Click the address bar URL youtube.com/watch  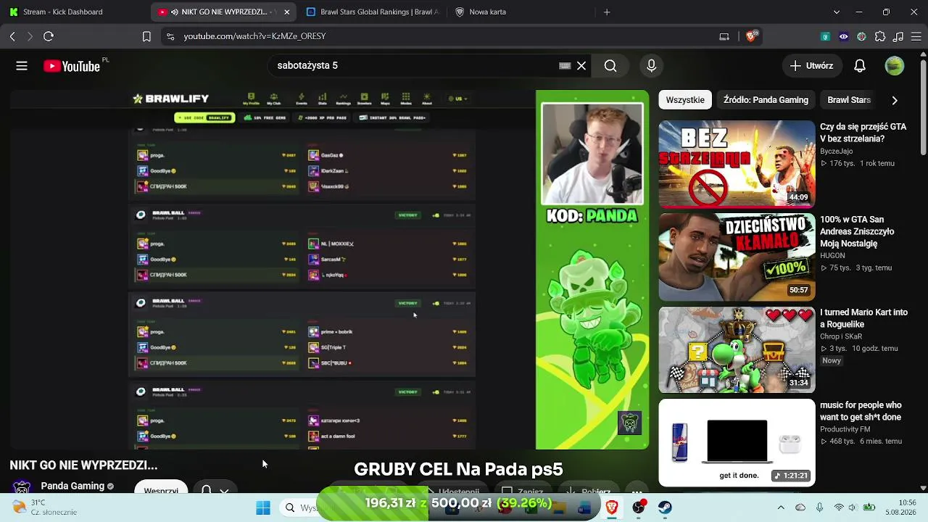pos(254,36)
